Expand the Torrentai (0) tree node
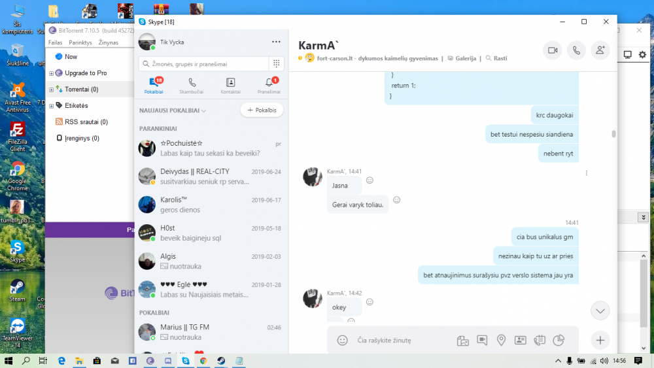The image size is (654, 368). click(51, 90)
